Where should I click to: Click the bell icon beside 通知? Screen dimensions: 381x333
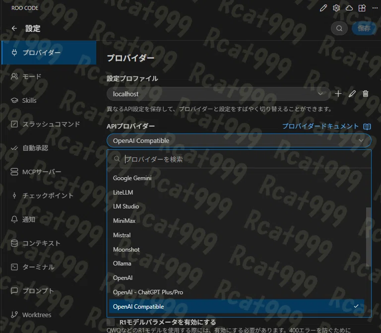click(14, 219)
